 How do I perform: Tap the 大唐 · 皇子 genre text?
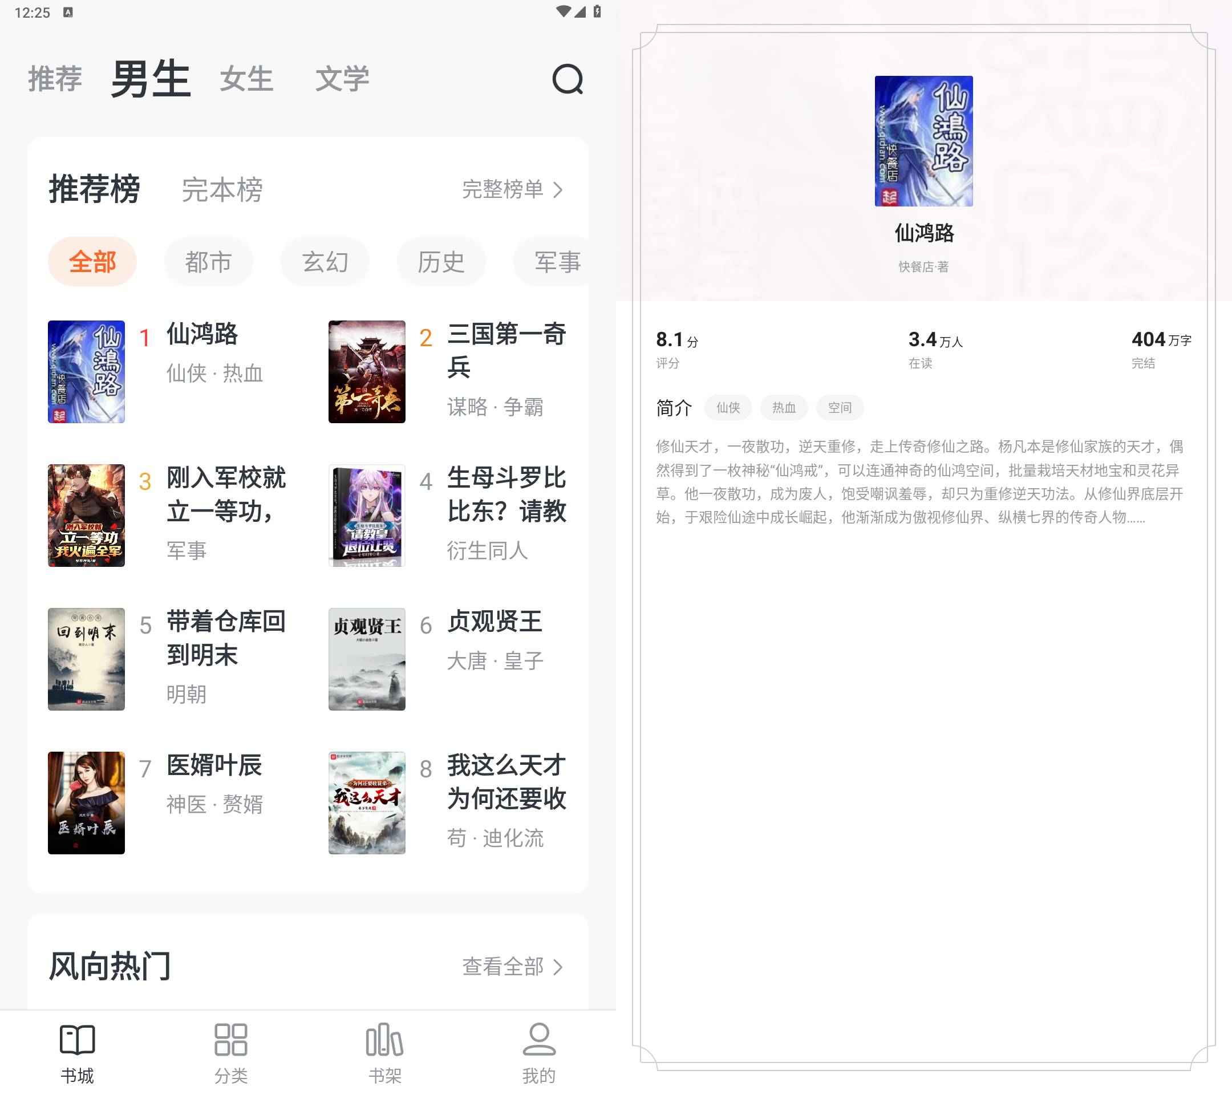pyautogui.click(x=495, y=661)
